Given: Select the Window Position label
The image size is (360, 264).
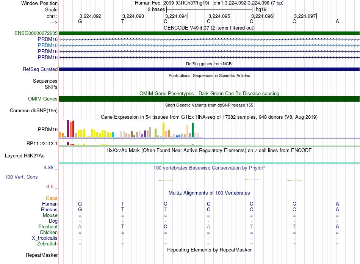Looking at the screenshot, I should point(39,3).
